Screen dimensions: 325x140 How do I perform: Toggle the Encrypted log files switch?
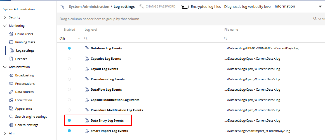tap(185, 7)
